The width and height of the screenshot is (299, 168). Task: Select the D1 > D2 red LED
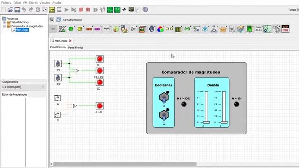coord(100,70)
